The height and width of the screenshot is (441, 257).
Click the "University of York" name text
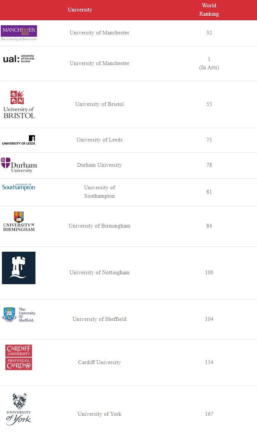tap(100, 414)
